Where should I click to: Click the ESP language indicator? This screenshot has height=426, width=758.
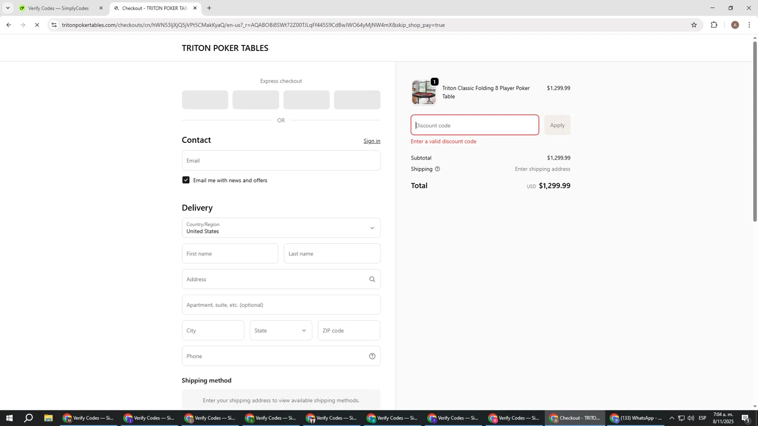702,418
